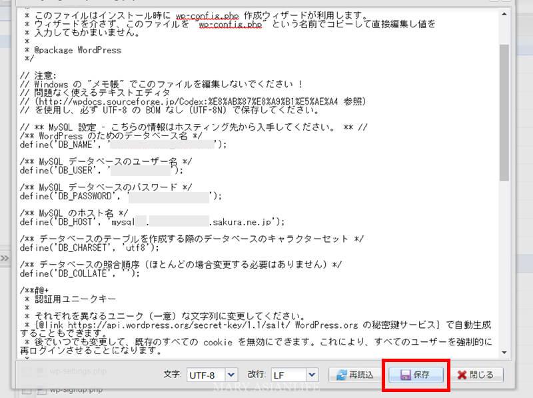Click the floppy disk icon in 保存
This screenshot has width=533, height=398.
click(405, 375)
